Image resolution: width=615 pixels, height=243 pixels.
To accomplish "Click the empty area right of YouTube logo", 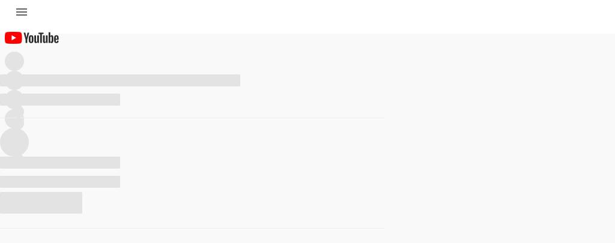I will click(x=240, y=42).
